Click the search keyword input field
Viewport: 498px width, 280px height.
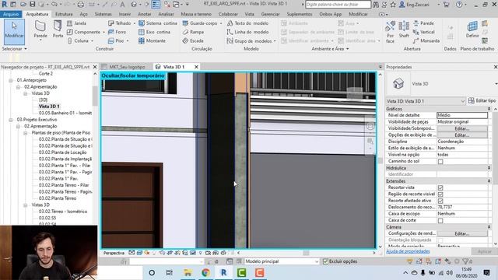[338, 5]
